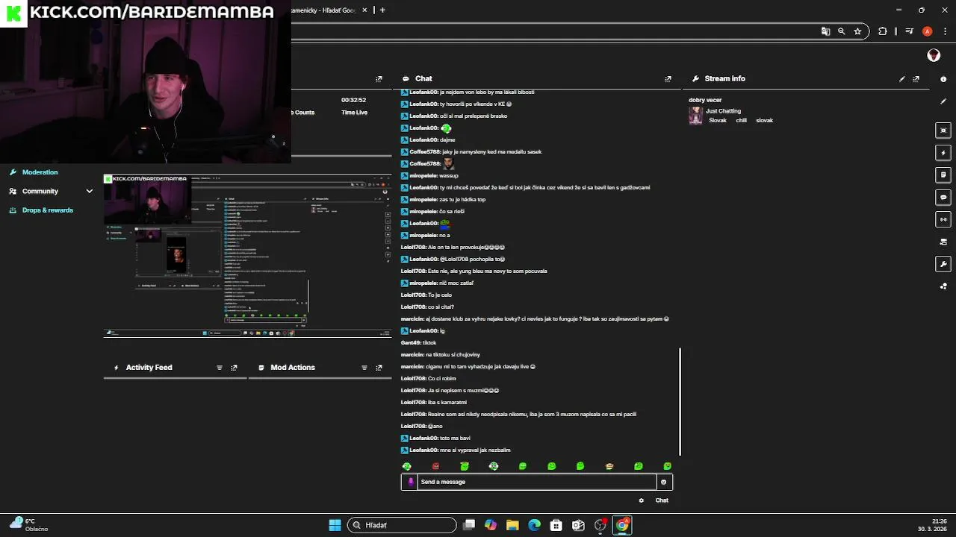Open the media control icon in browser toolbar
This screenshot has height=537, width=956.
[909, 31]
